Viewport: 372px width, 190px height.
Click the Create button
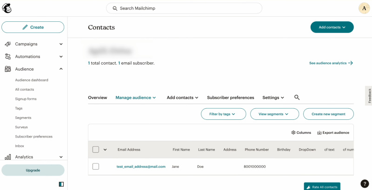pos(33,27)
